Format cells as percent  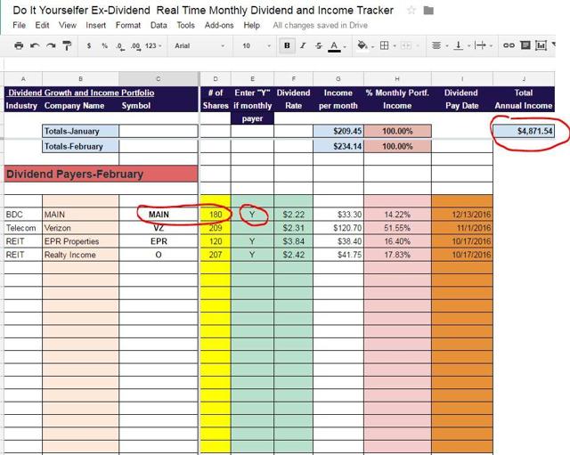click(x=105, y=45)
